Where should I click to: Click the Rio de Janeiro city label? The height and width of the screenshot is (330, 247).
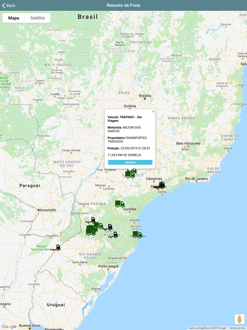(x=196, y=179)
